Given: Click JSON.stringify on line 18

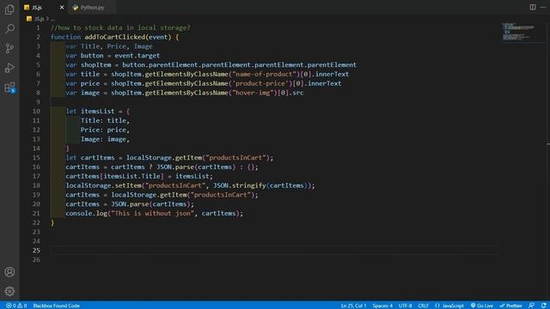Looking at the screenshot, I should click(239, 185).
